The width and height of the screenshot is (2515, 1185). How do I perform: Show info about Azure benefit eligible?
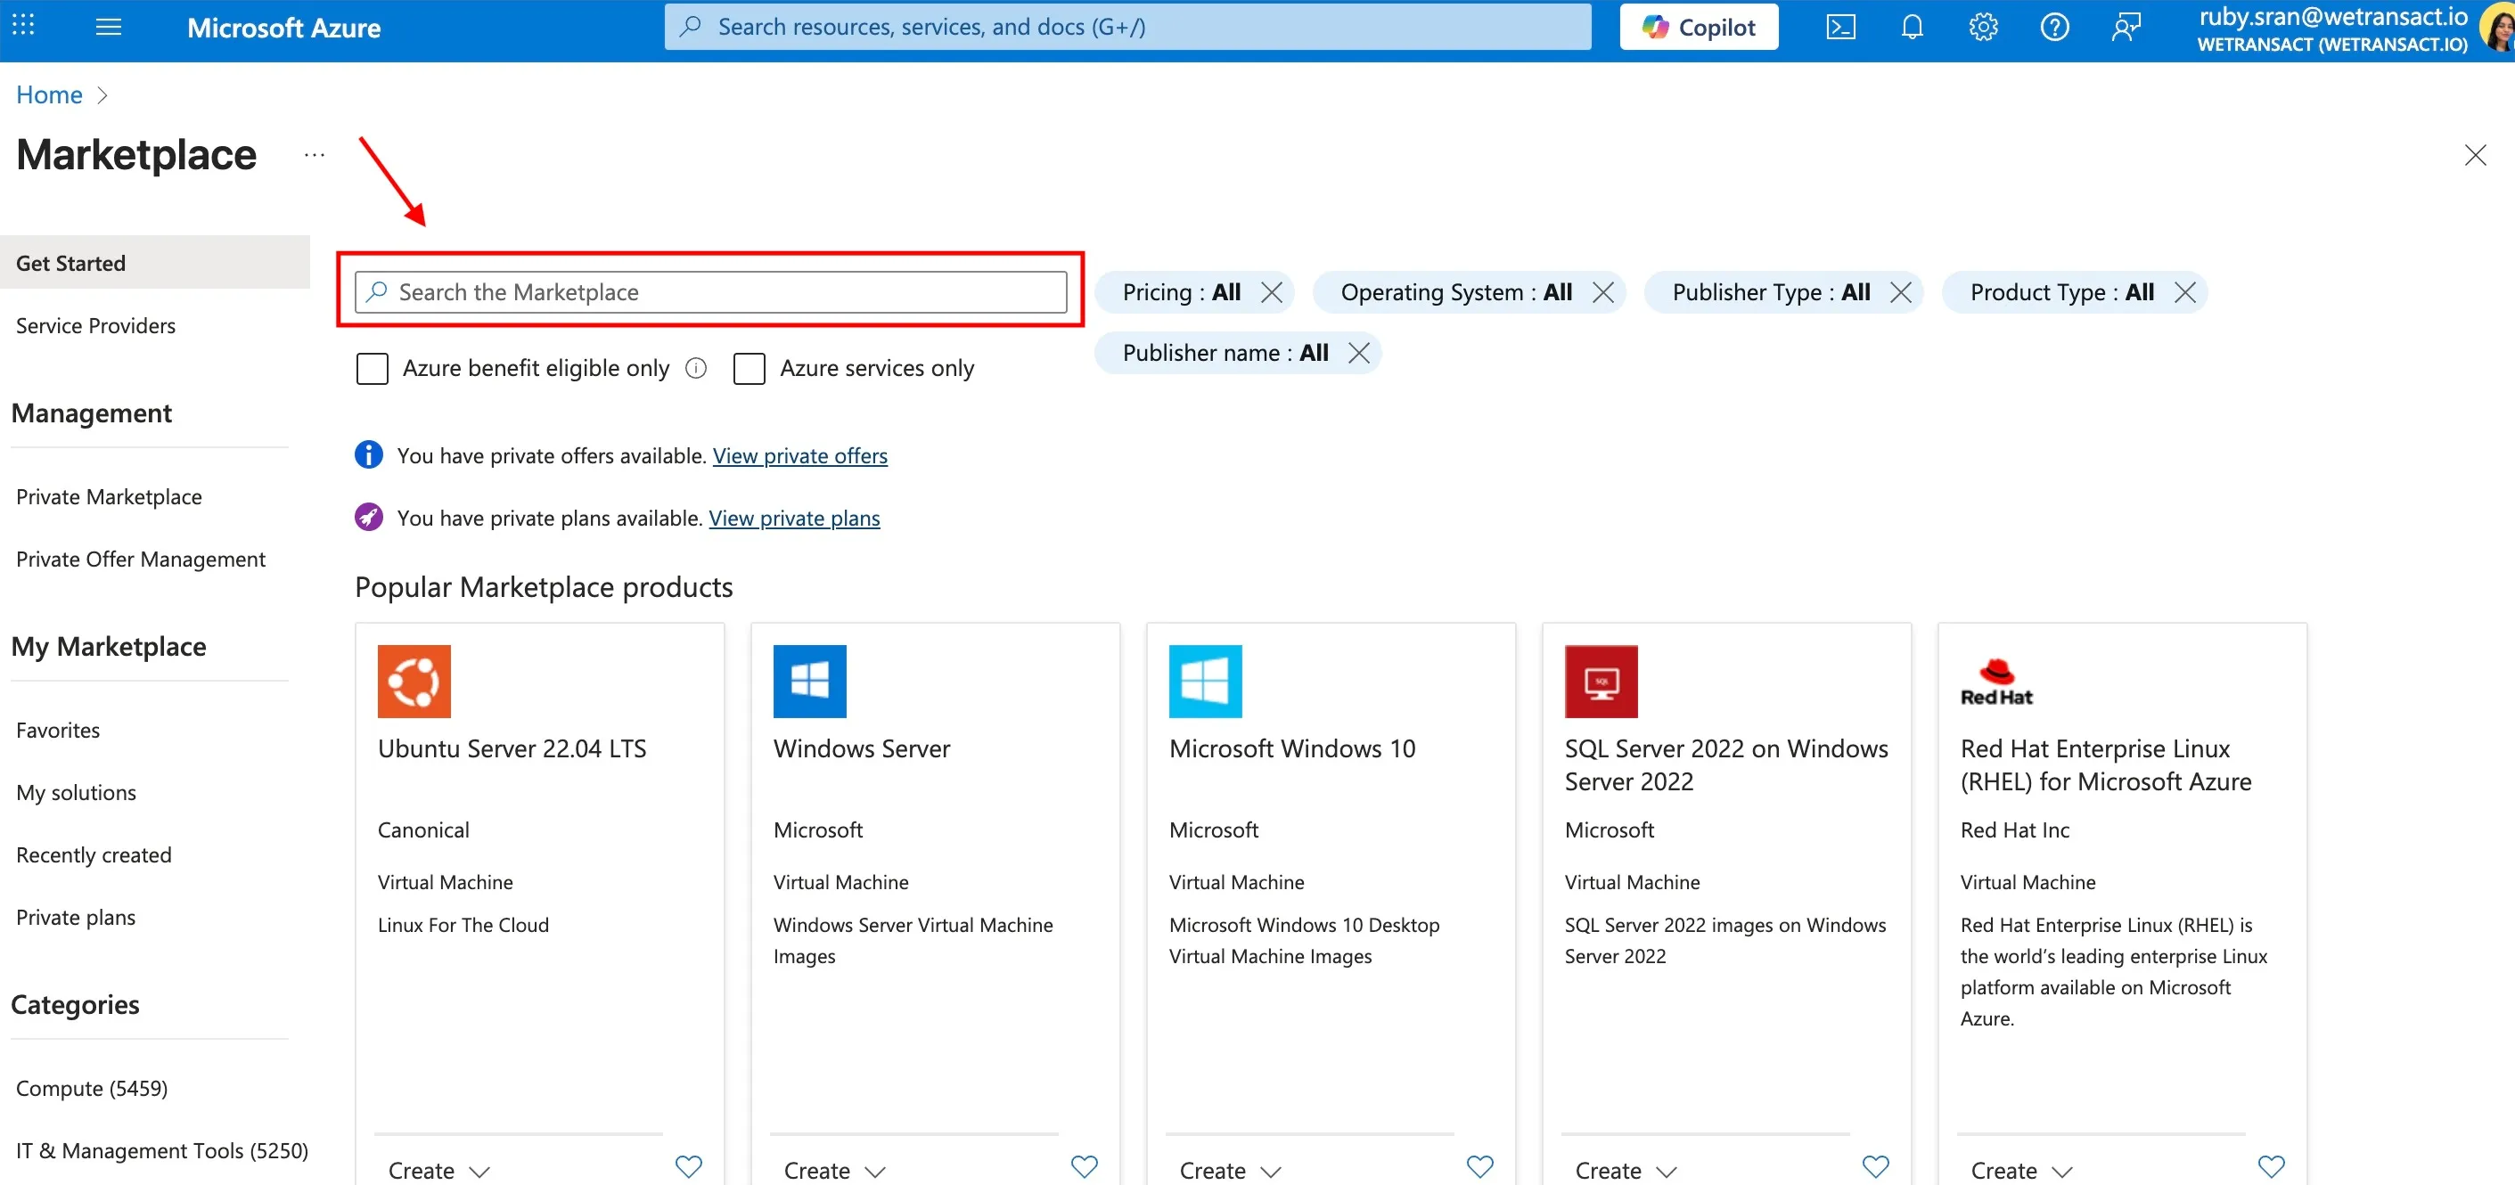coord(695,368)
